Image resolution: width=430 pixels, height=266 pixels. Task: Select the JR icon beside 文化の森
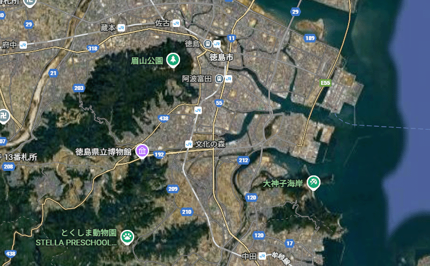pos(189,144)
